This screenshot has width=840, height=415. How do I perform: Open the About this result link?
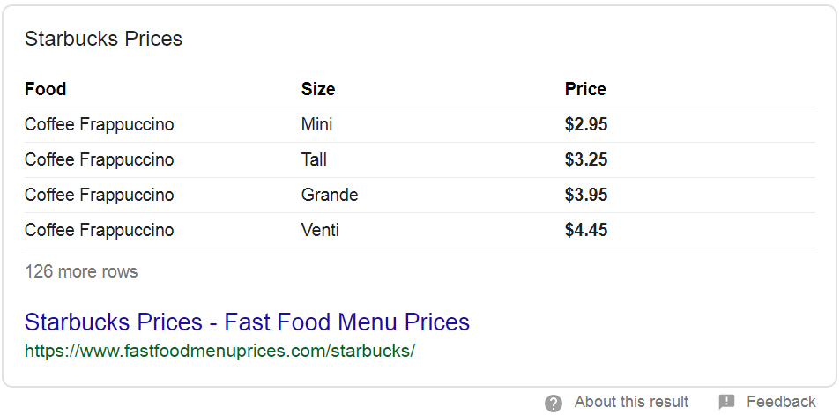(631, 402)
